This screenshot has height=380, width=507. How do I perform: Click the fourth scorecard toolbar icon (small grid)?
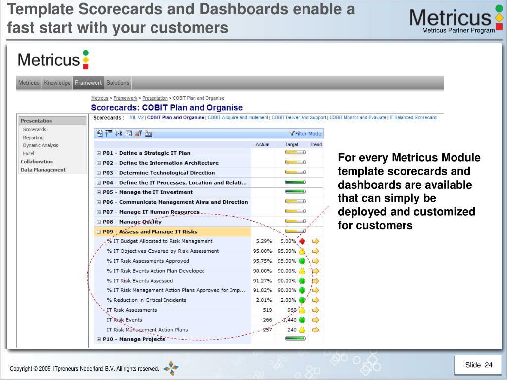point(129,133)
